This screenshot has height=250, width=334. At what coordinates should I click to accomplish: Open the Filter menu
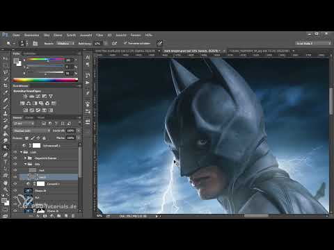click(x=100, y=35)
